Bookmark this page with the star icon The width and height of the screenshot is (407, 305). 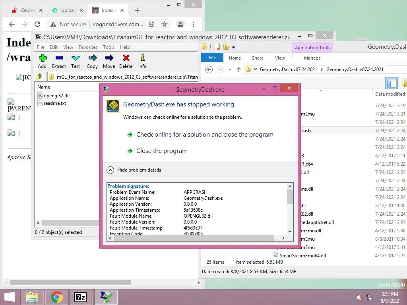[x=164, y=24]
